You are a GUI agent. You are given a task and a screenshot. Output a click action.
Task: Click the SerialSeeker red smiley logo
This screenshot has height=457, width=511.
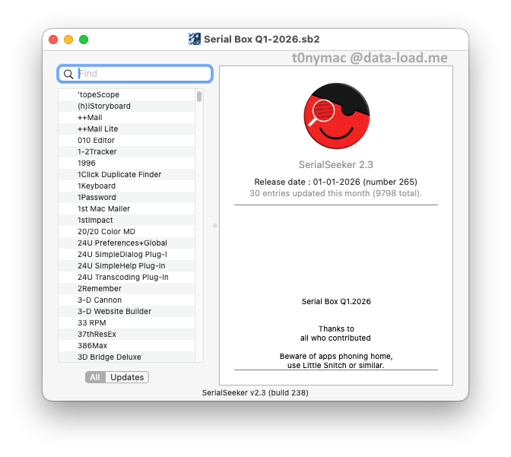336,116
